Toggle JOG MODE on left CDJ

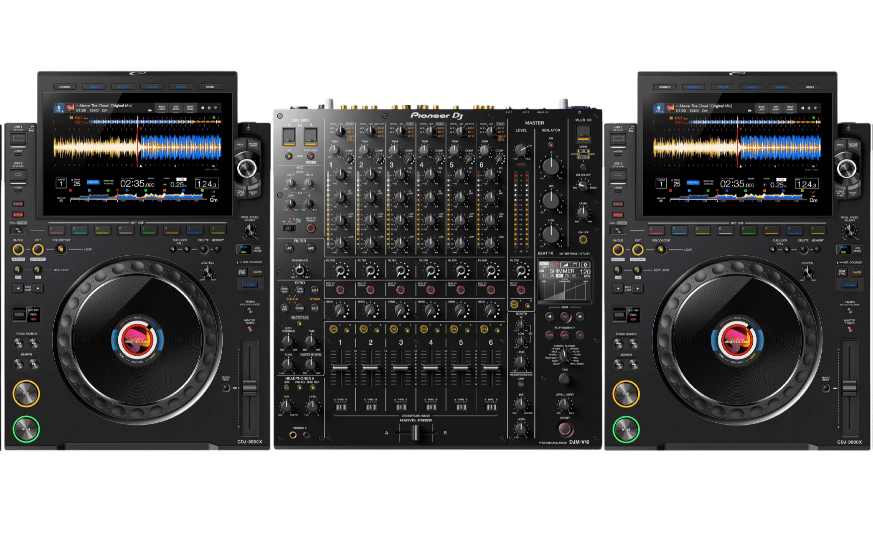[x=257, y=249]
